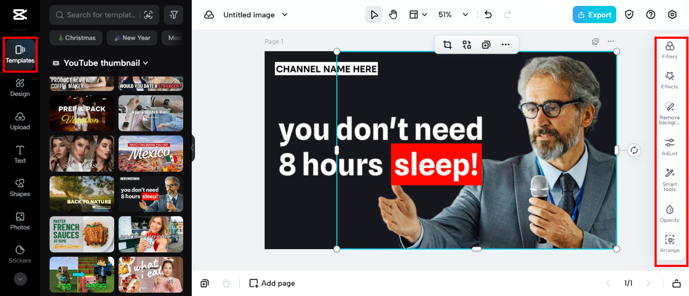Open the Untitled image name dropdown

coord(285,15)
